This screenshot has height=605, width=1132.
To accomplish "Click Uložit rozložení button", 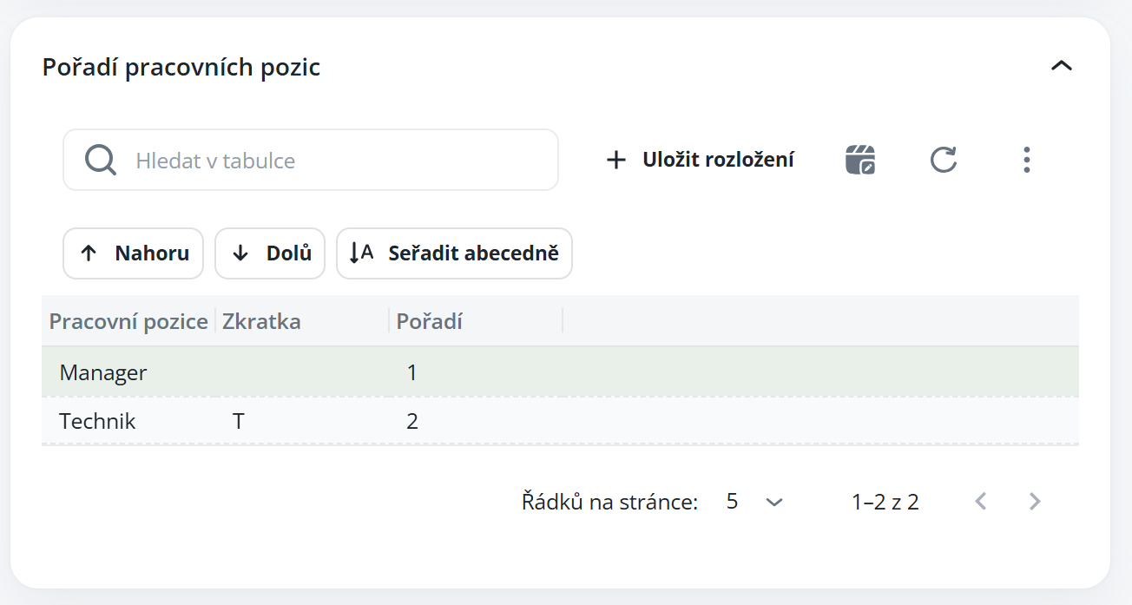I will (x=700, y=160).
